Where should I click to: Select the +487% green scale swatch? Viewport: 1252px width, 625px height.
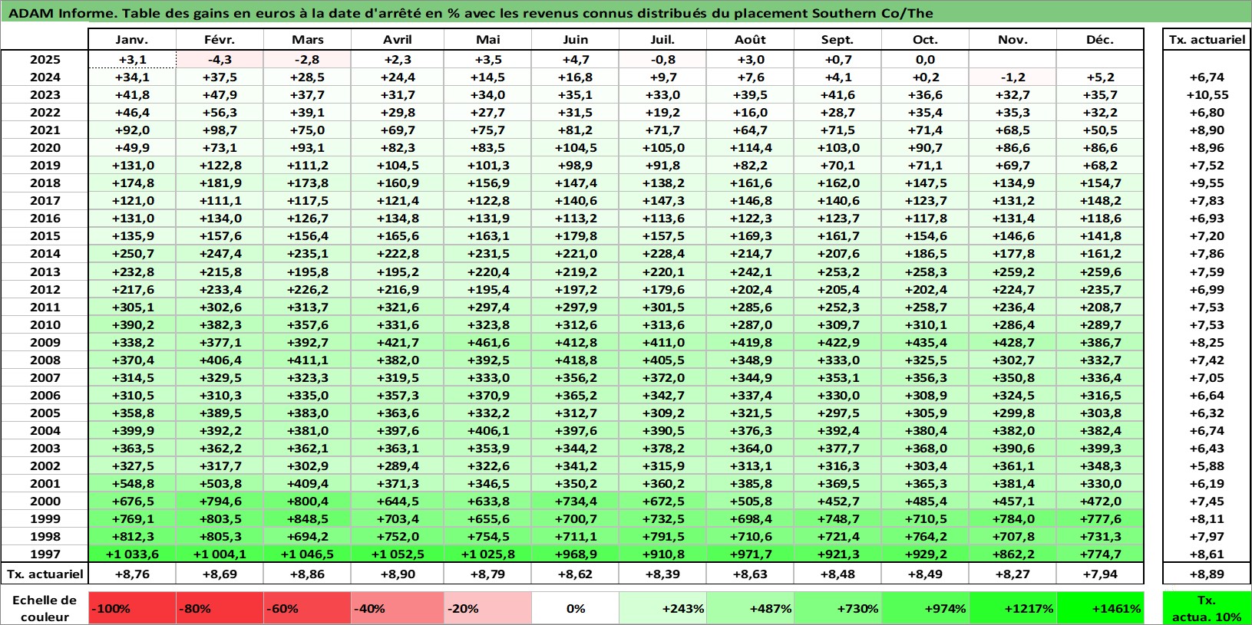coord(750,608)
